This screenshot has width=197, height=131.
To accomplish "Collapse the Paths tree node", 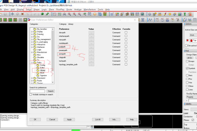I will coord(32,63).
